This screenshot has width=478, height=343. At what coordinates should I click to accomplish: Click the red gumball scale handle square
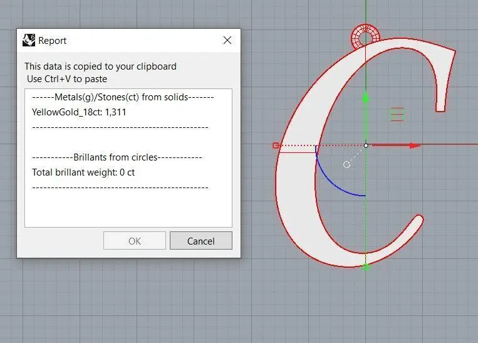click(x=276, y=145)
